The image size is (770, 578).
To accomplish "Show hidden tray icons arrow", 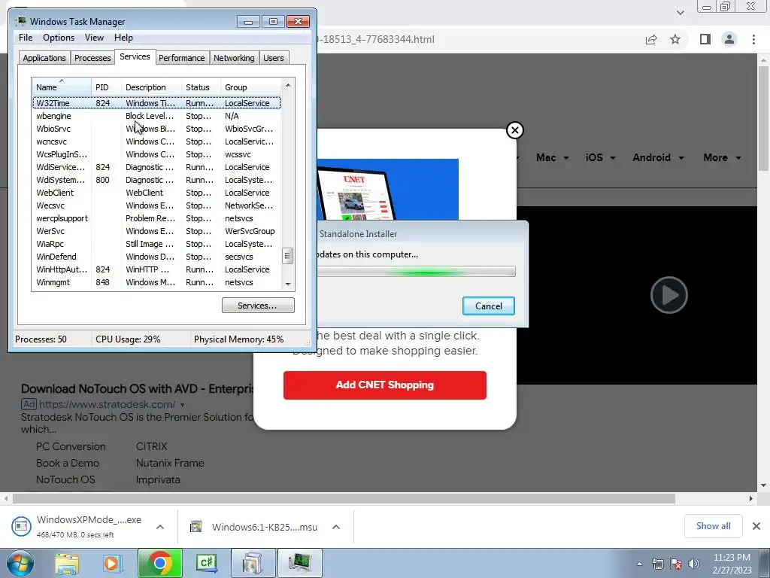I will (x=639, y=564).
